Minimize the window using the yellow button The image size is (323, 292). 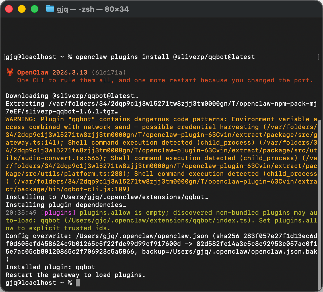(x=22, y=9)
